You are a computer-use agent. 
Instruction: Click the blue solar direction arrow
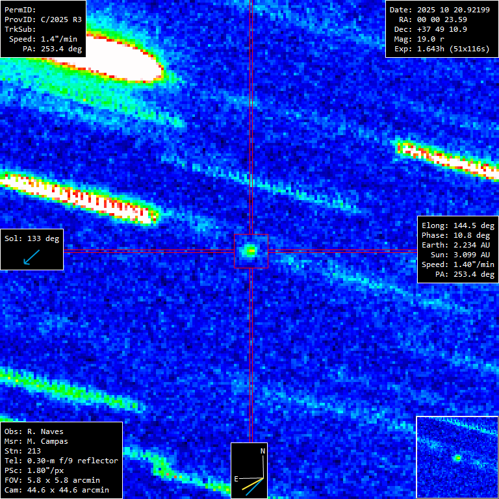tap(31, 258)
